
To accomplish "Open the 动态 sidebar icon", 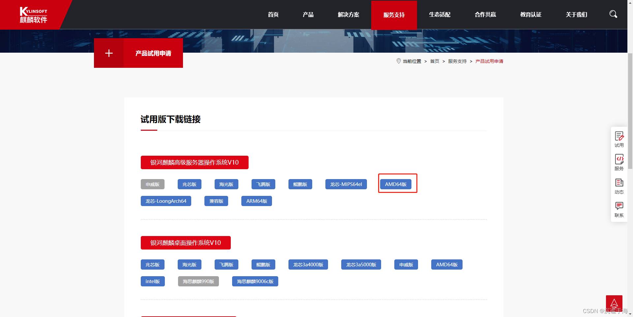I will coord(619,186).
